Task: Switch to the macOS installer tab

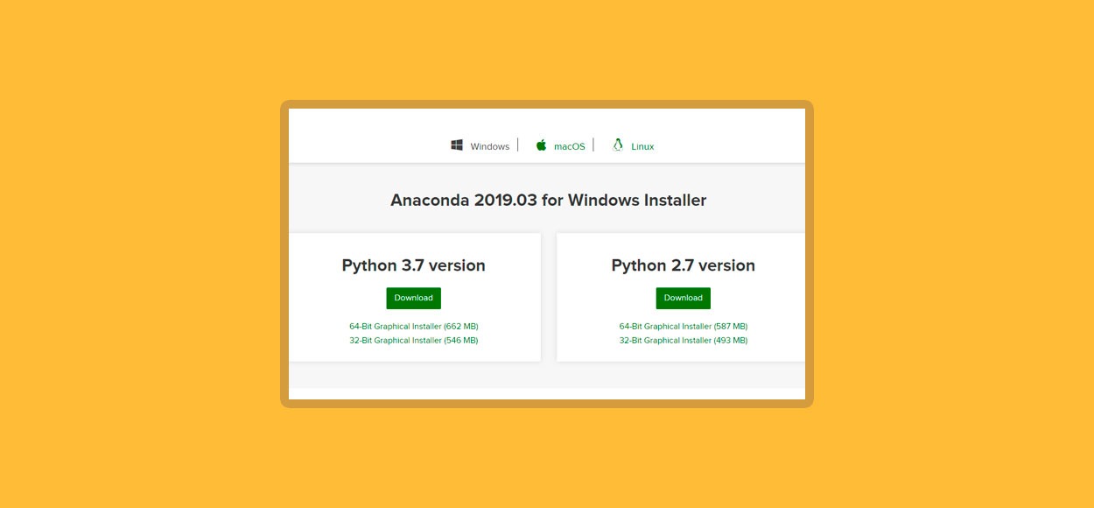Action: click(x=560, y=146)
